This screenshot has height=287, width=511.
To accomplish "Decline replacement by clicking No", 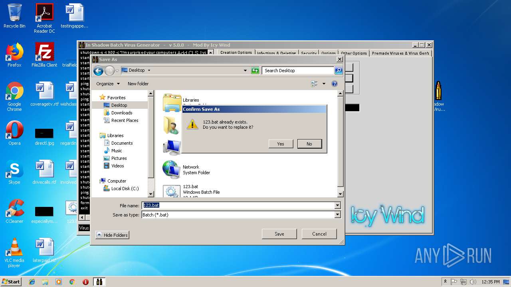I will [309, 144].
